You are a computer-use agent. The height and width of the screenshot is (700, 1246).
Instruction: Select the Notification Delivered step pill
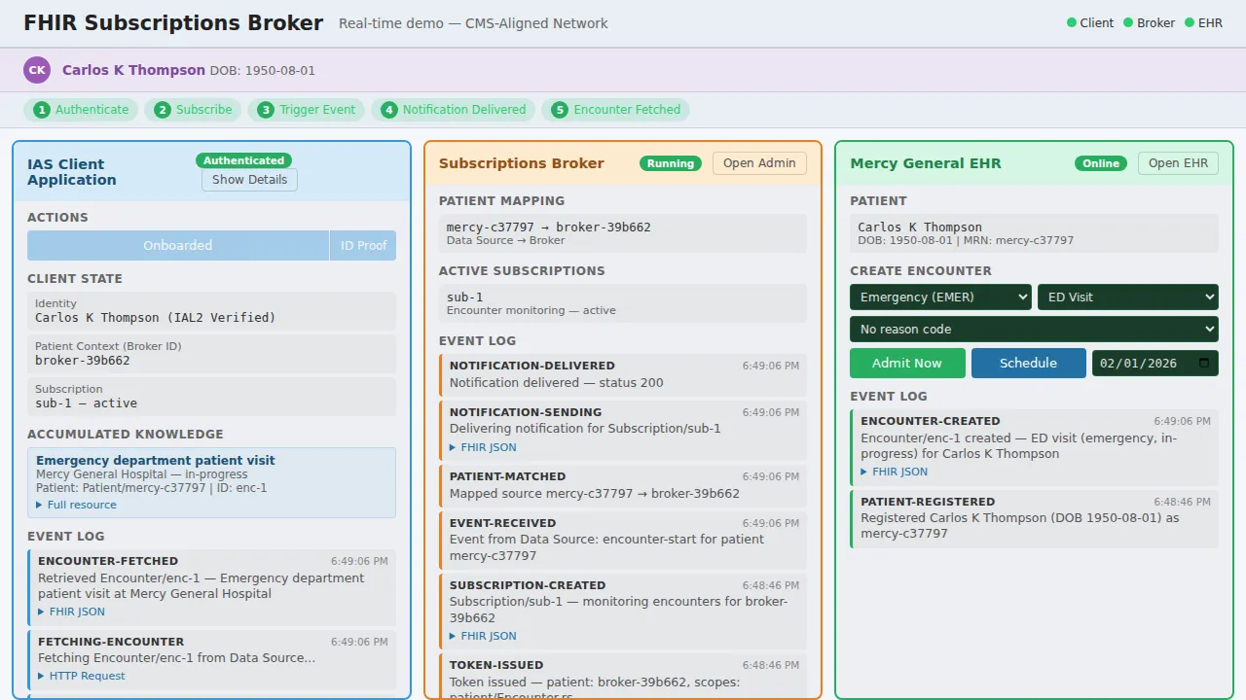click(454, 110)
